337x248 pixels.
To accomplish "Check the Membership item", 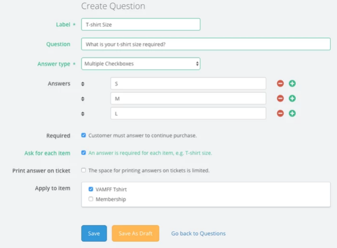I will (91, 199).
